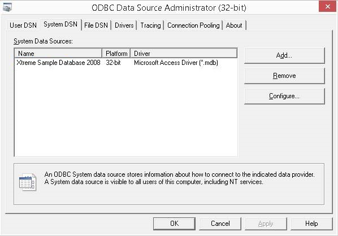338x236 pixels.
Task: Sort by the Name column header
Action: (58, 54)
